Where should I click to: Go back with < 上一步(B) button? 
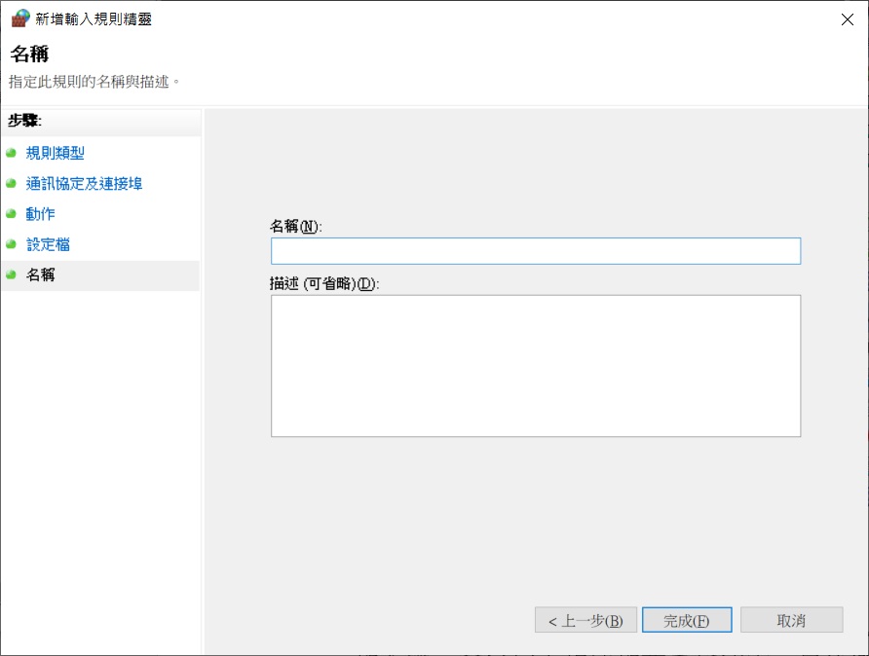tap(586, 620)
